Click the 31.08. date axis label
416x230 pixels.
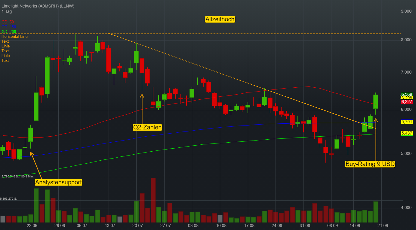[305, 225]
